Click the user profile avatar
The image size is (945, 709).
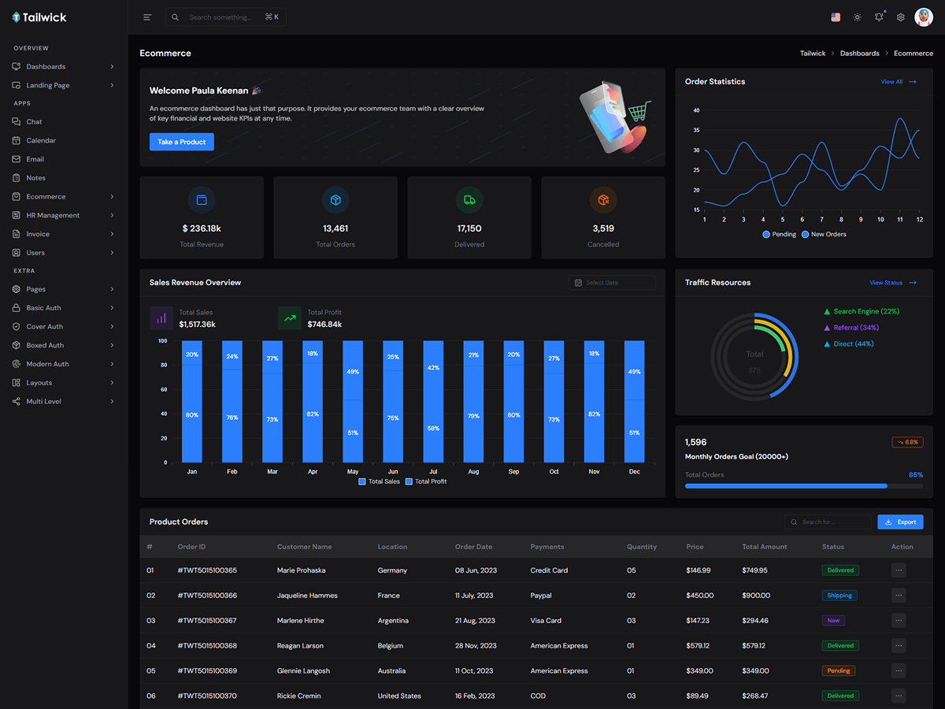(923, 17)
